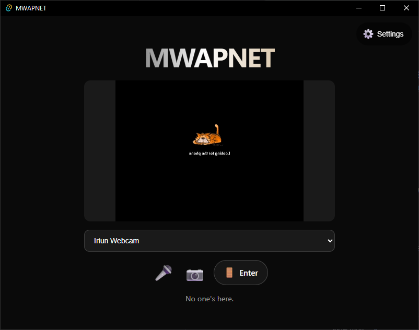Click the webcam preview with the cat
This screenshot has height=330, width=419.
point(210,151)
